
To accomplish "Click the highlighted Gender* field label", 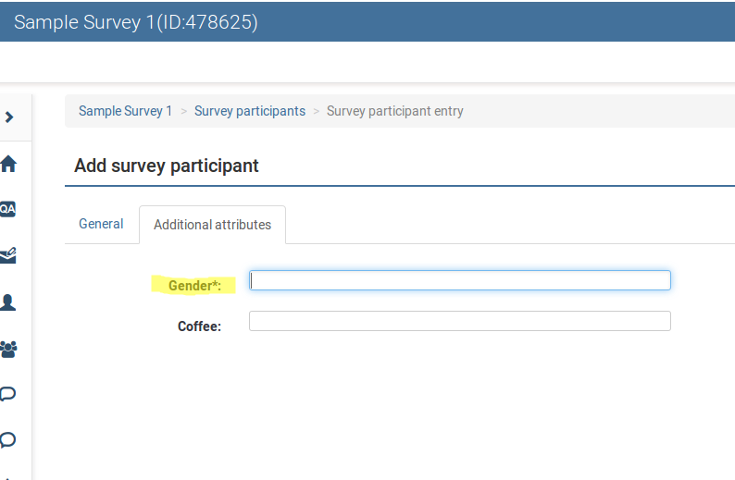I will coord(194,286).
